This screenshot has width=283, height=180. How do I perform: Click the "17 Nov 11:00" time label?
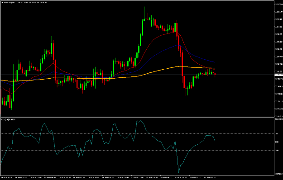coord(137,177)
